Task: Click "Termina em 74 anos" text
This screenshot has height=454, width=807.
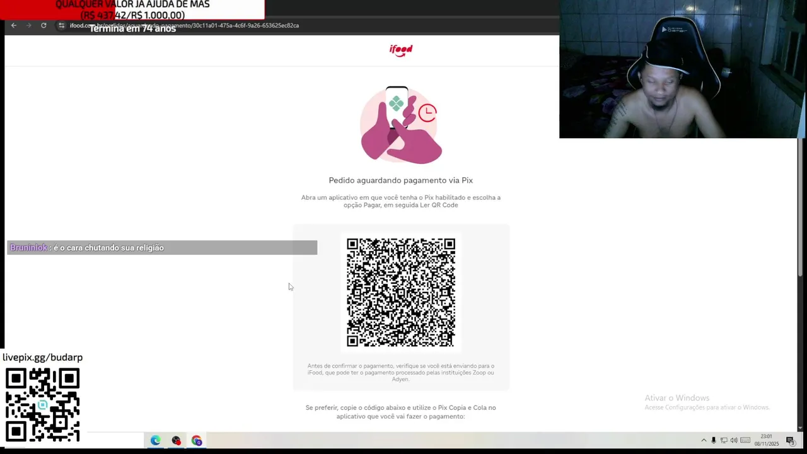Action: [132, 28]
